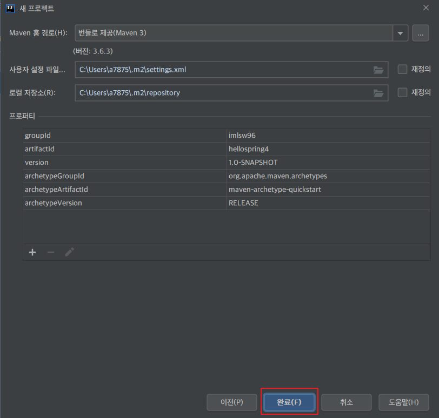
Task: Click the browse (...) button for Maven home
Action: pos(420,33)
